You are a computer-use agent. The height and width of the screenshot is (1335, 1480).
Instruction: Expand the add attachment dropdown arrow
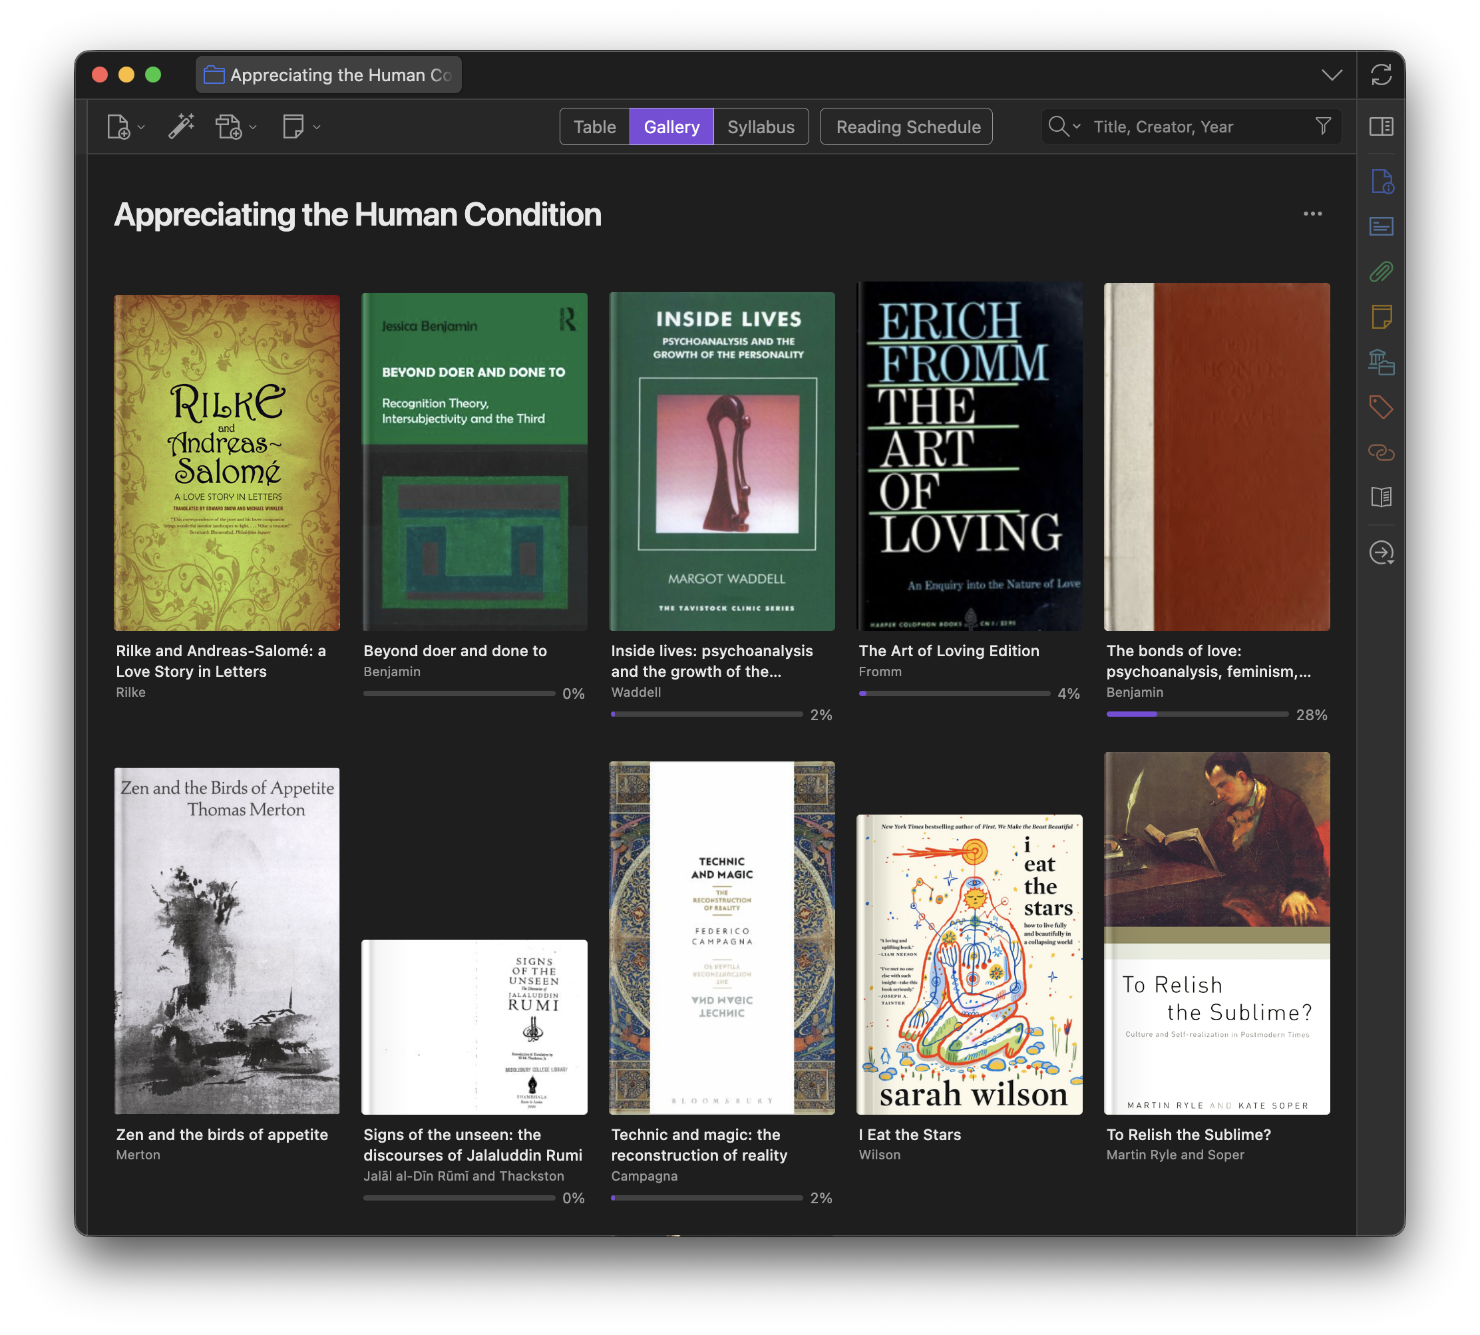point(253,127)
